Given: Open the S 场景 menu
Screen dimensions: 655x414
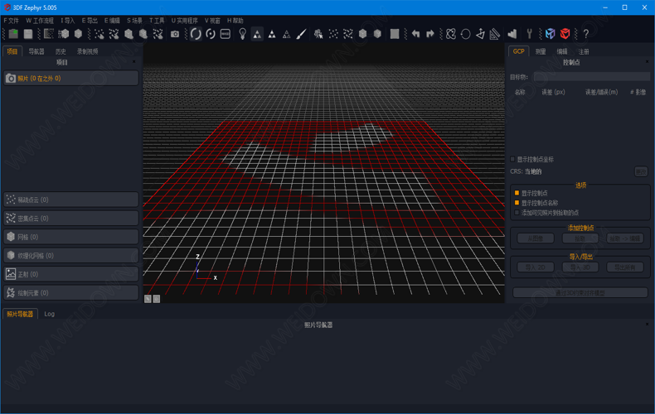Looking at the screenshot, I should 134,21.
